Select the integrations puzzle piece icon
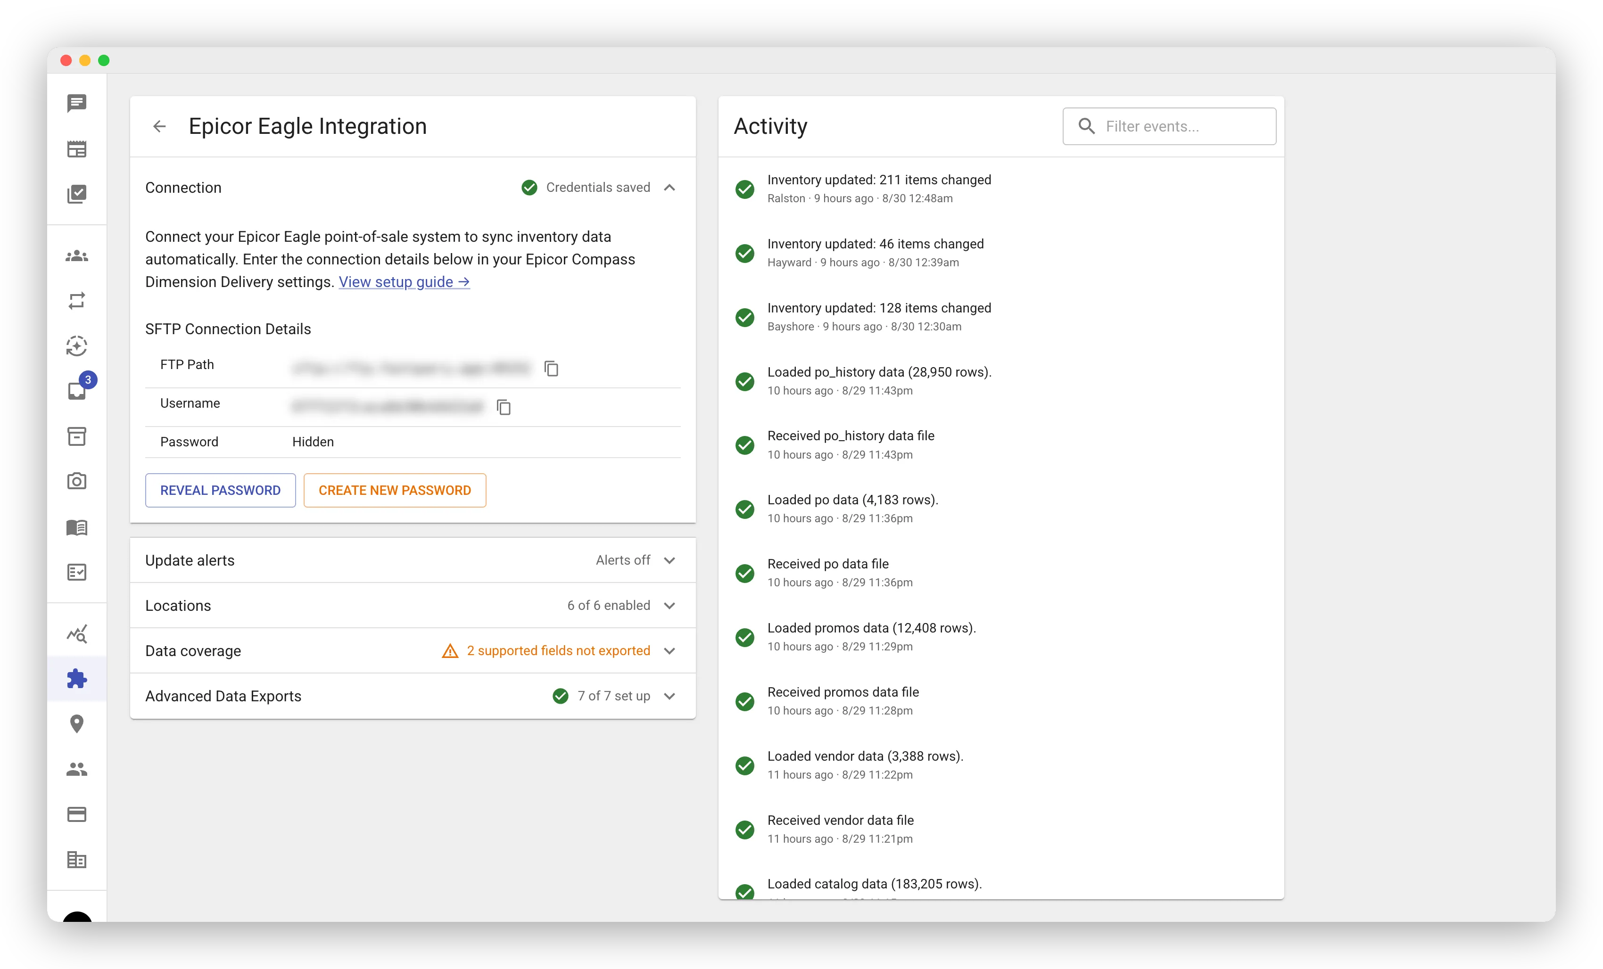1603x969 pixels. [x=77, y=679]
